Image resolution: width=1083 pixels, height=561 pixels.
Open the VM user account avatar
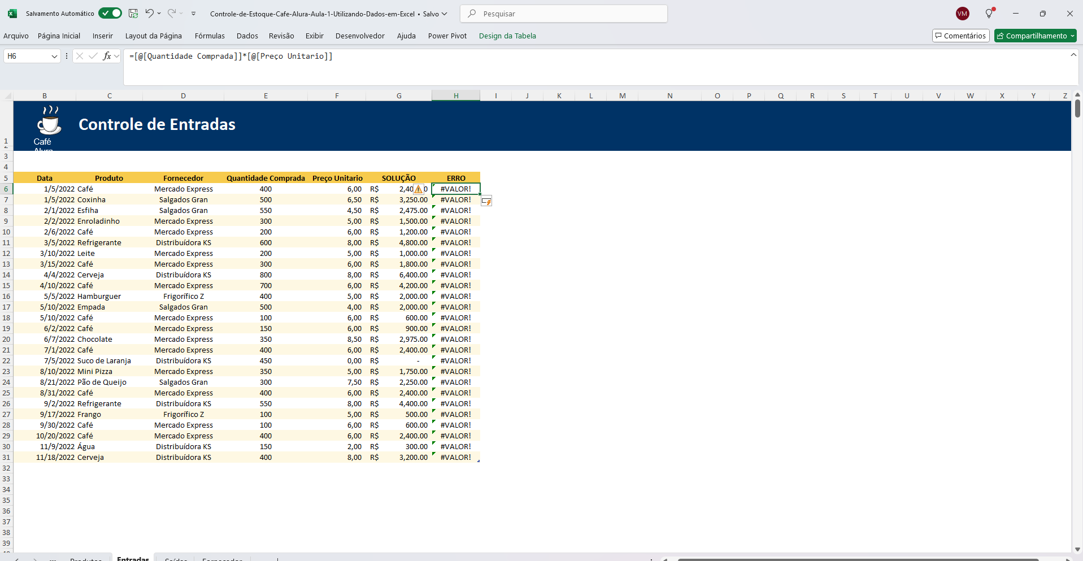pos(963,14)
